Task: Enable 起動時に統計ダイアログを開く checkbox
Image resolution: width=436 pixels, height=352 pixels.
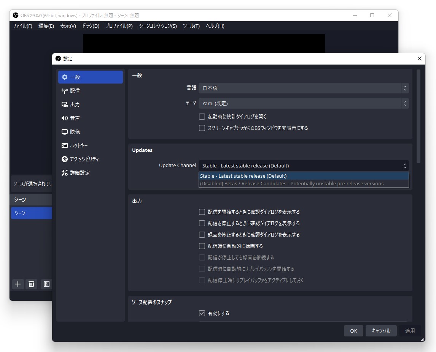Action: [202, 117]
